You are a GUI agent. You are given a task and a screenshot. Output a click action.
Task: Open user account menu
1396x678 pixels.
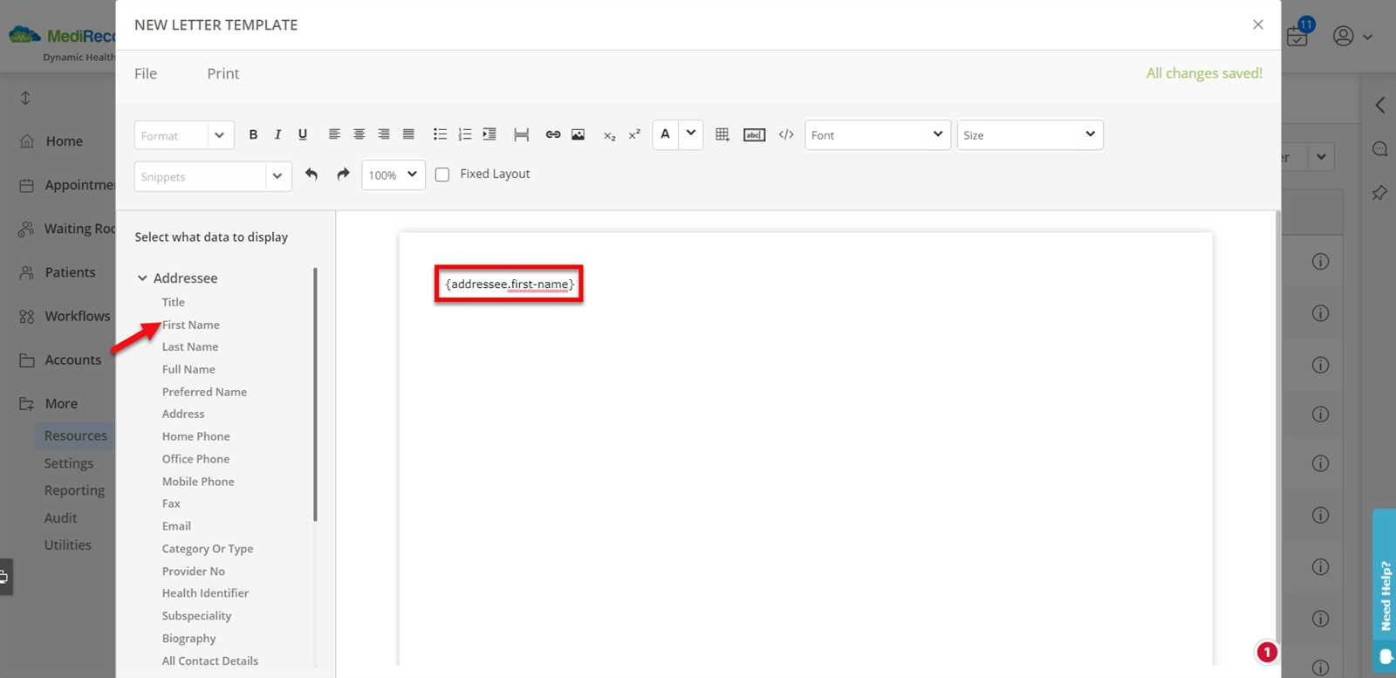click(1352, 36)
